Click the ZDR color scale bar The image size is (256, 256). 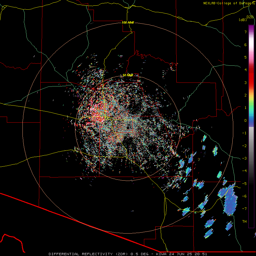point(251,126)
